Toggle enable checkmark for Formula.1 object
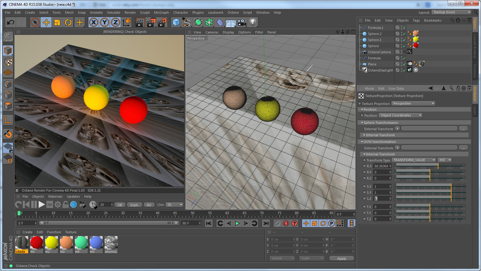This screenshot has height=271, width=481. pyautogui.click(x=404, y=28)
